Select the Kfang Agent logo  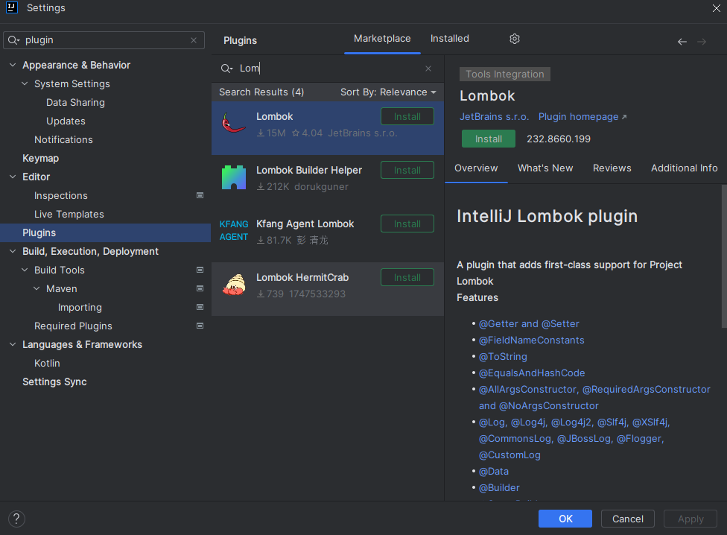(x=234, y=230)
